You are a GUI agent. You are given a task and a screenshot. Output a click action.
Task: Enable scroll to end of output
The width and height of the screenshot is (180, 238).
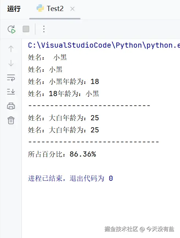click(x=11, y=92)
